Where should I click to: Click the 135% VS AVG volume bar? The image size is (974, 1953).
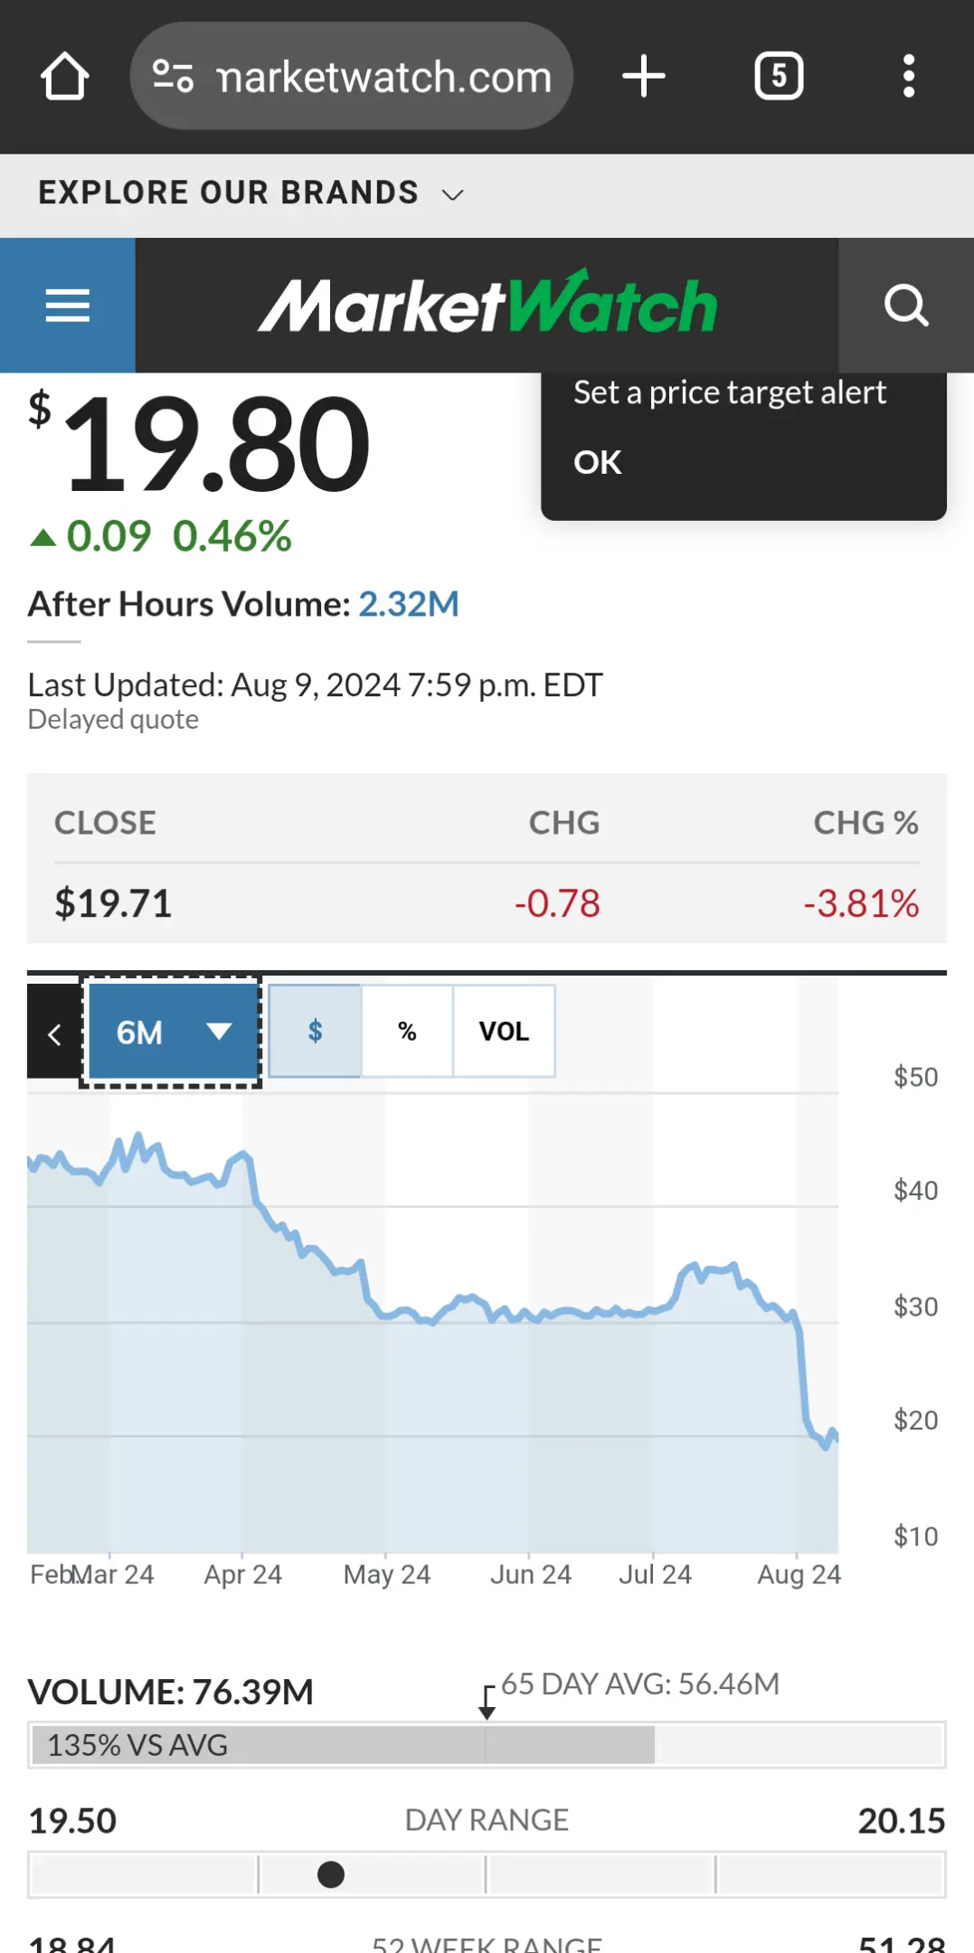pyautogui.click(x=344, y=1745)
